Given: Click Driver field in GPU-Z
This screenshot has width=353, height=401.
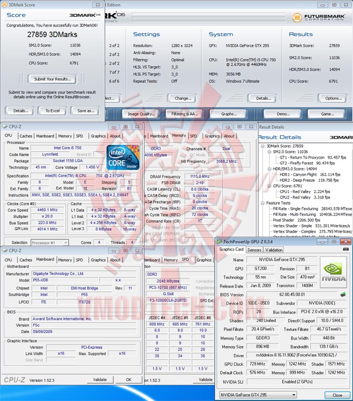Looking at the screenshot, I should pos(297,355).
